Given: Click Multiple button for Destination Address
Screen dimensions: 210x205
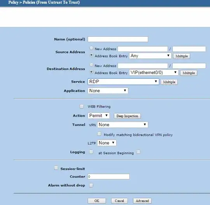Looking at the screenshot, I should point(189,73).
